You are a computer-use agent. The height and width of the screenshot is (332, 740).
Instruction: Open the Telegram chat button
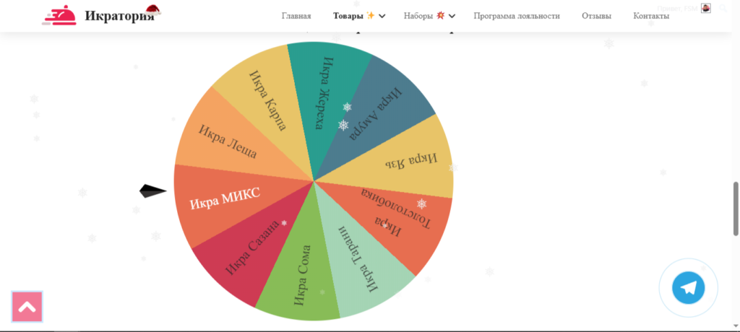coord(688,288)
